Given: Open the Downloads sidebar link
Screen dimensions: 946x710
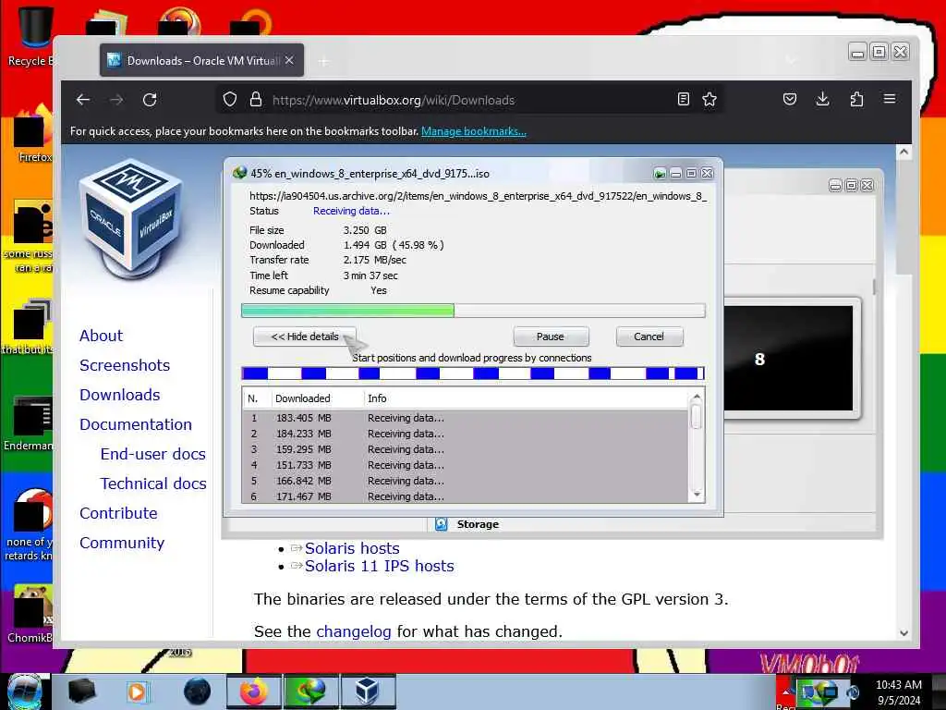Looking at the screenshot, I should pos(119,395).
